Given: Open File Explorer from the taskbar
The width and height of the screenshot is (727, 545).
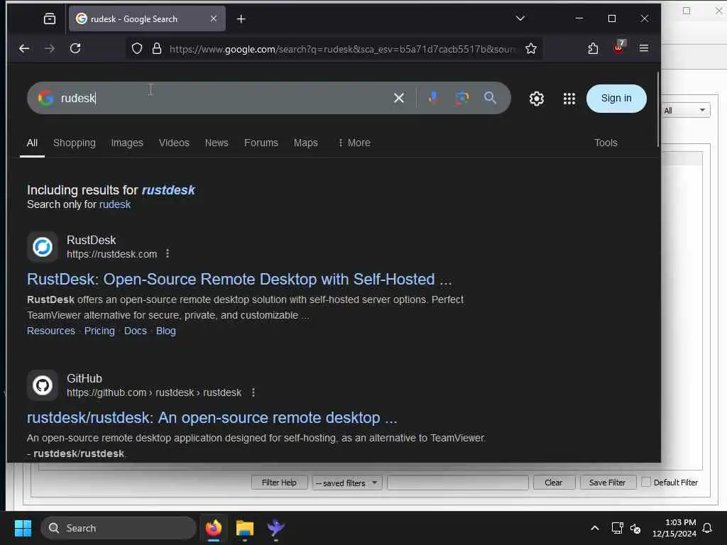Looking at the screenshot, I should coord(245,528).
